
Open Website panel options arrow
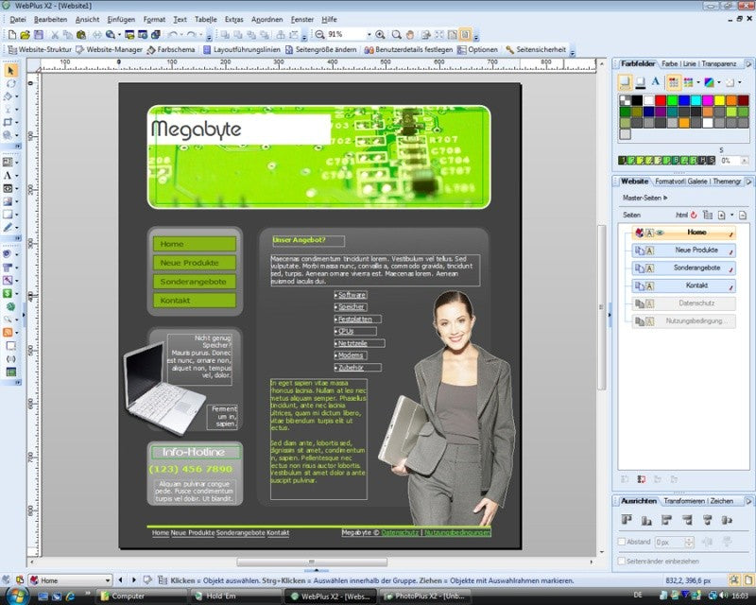click(748, 181)
